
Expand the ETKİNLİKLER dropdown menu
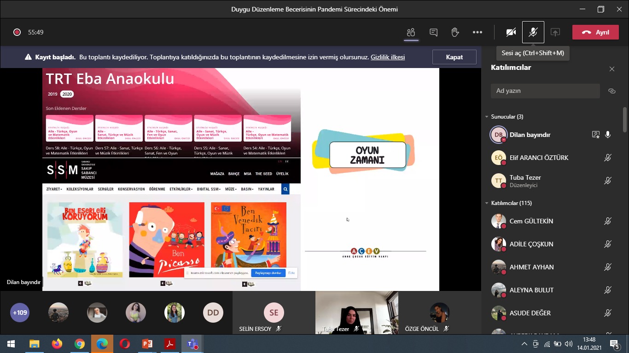181,189
